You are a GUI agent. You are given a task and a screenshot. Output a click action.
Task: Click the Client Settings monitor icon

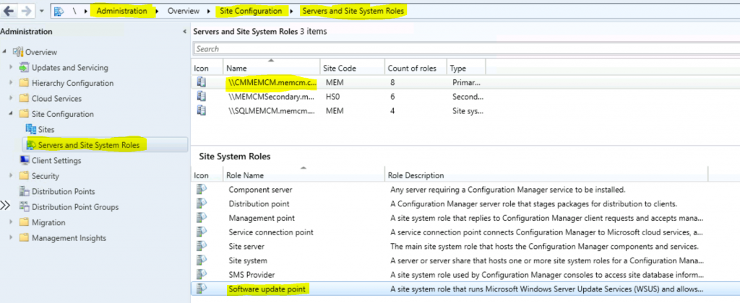[x=24, y=160]
